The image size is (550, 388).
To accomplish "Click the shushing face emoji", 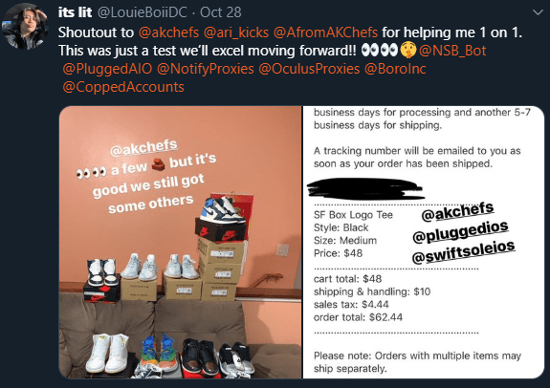I will [x=407, y=51].
